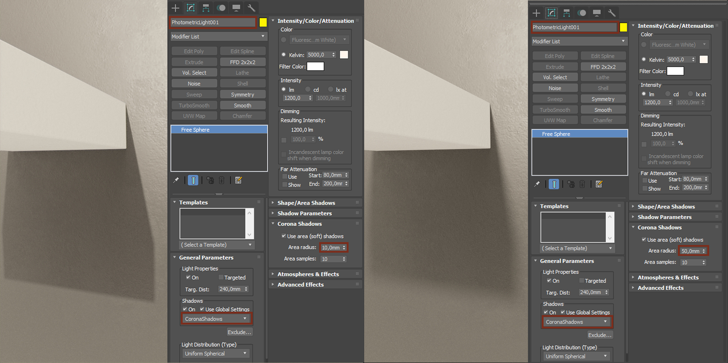Open the Display tab in left command panel

tap(236, 8)
